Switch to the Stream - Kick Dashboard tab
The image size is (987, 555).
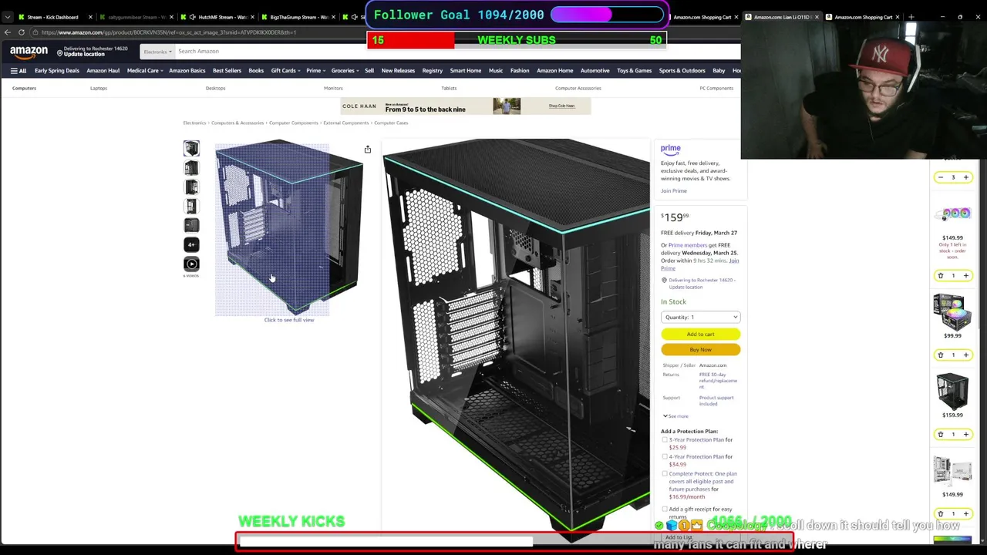(x=52, y=17)
